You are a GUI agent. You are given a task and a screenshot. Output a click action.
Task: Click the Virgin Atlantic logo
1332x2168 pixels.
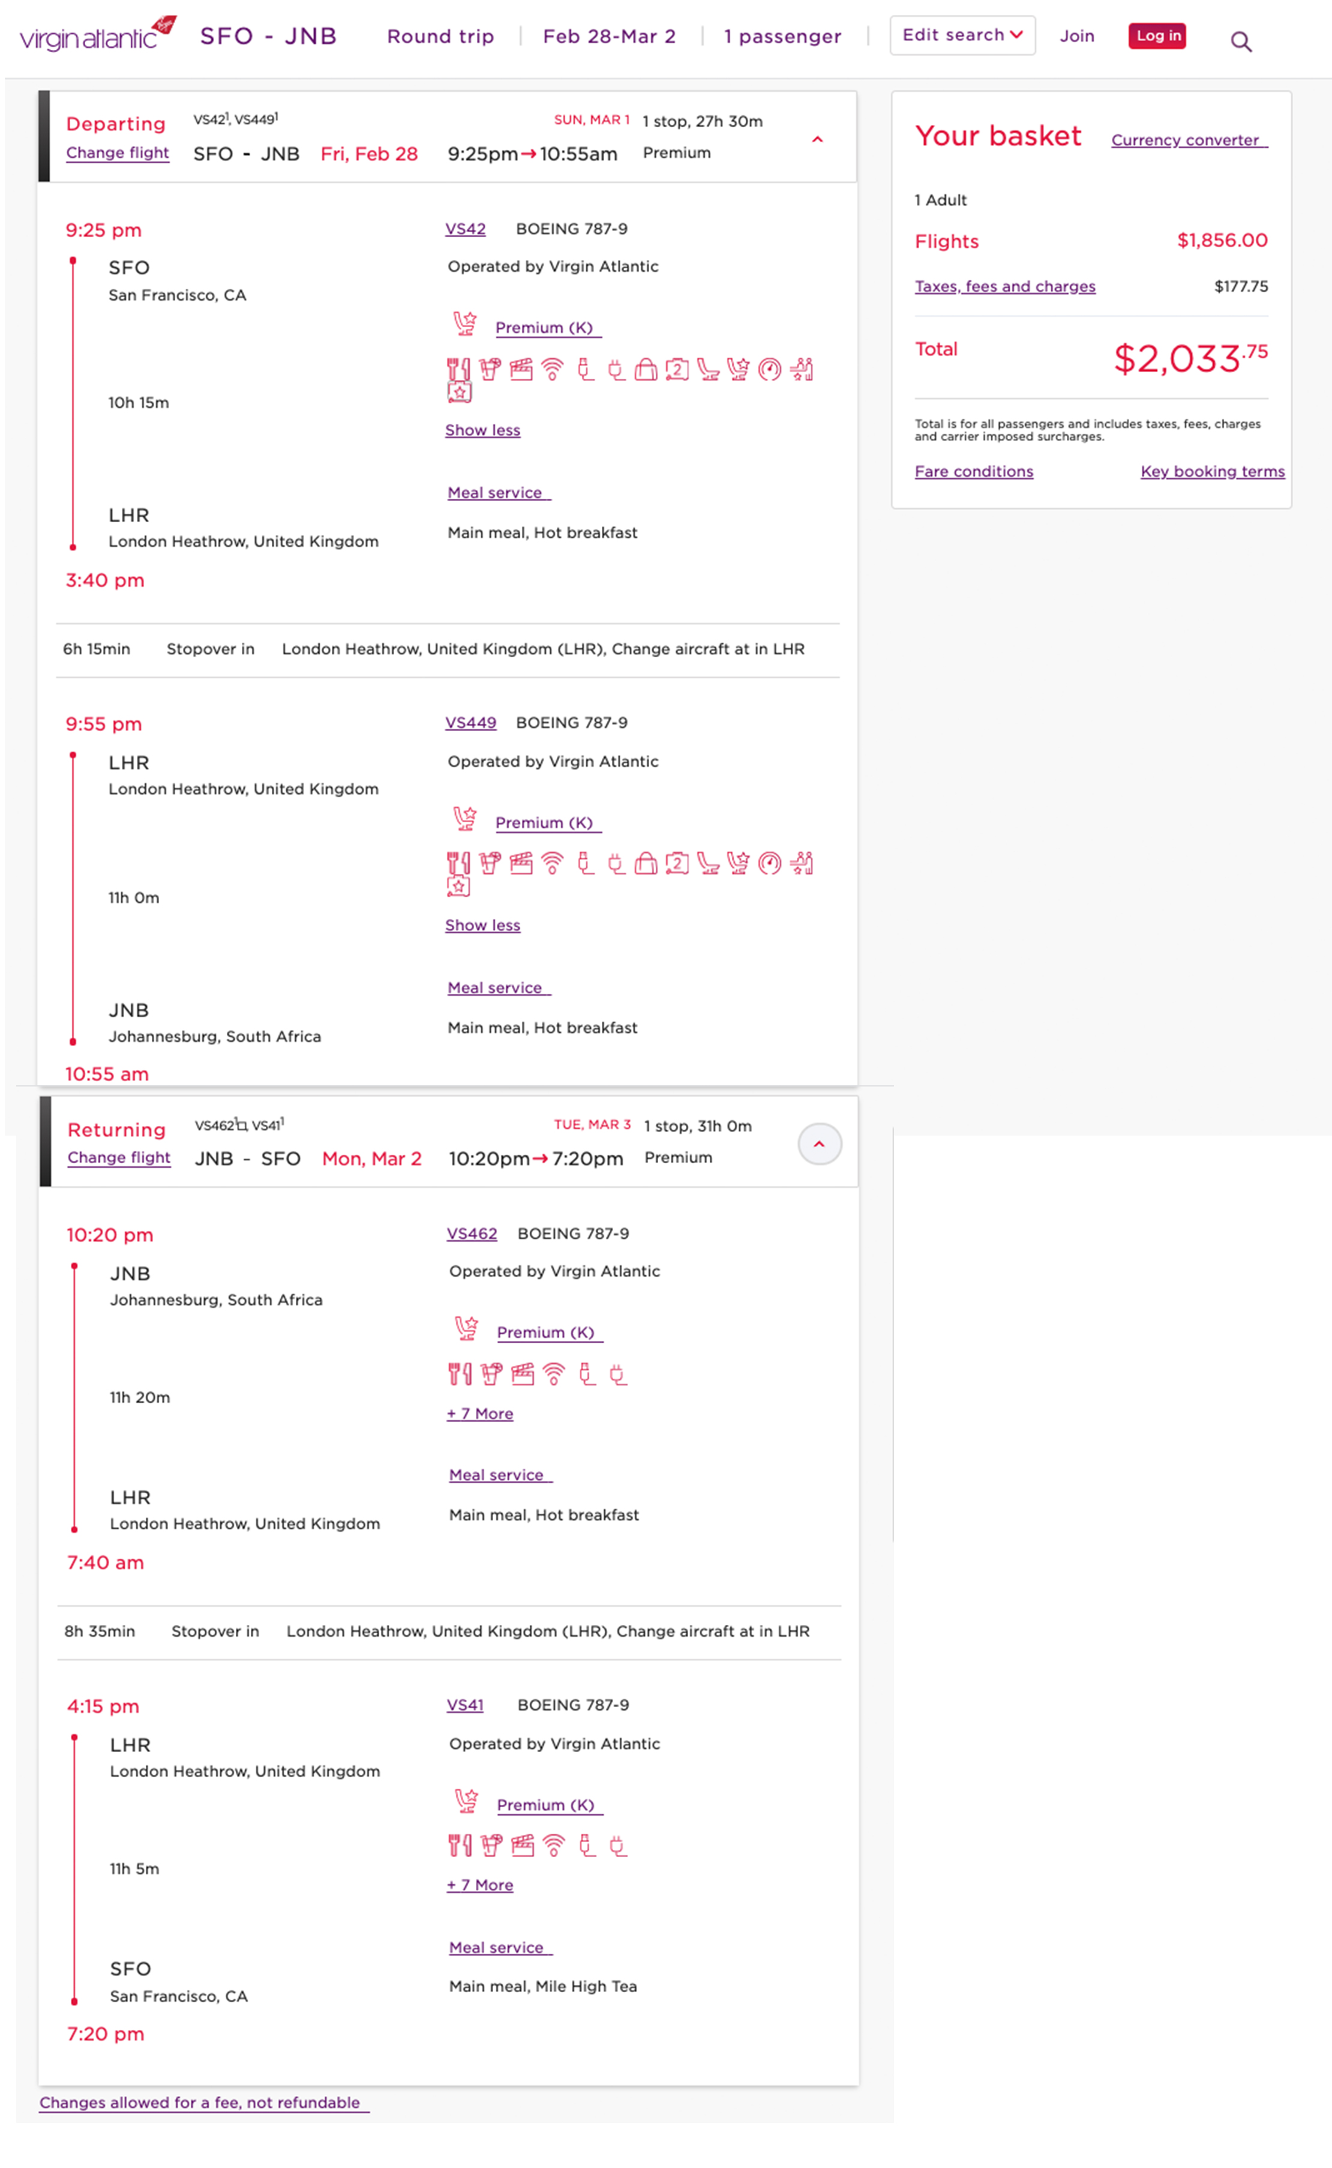click(97, 35)
